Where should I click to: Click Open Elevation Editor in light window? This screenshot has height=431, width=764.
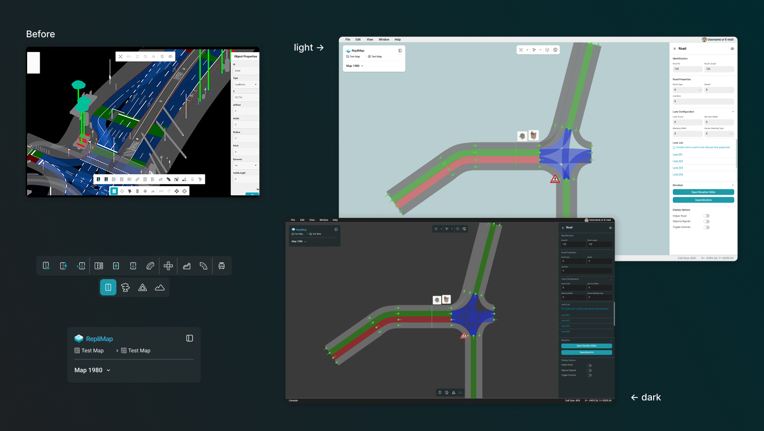click(703, 192)
